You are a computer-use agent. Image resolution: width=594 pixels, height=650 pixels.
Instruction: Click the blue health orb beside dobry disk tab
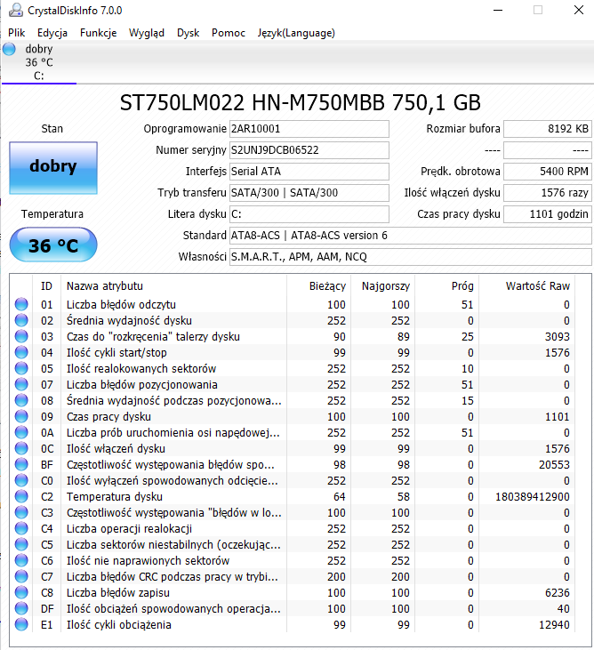[x=9, y=49]
